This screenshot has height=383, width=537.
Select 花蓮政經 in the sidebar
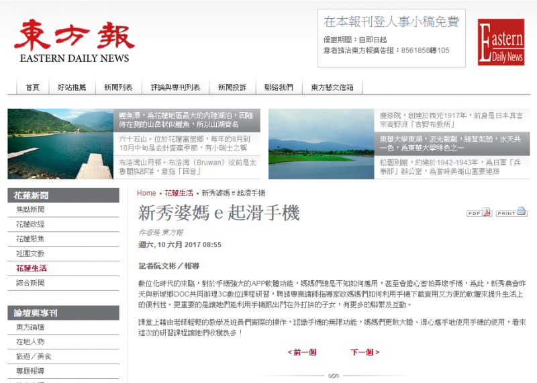click(x=31, y=224)
